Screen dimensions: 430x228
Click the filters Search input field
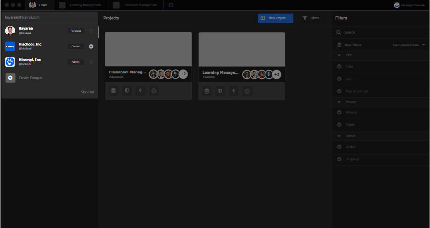380,33
